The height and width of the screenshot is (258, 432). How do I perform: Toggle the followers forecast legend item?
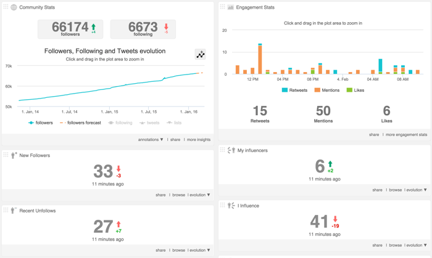80,123
